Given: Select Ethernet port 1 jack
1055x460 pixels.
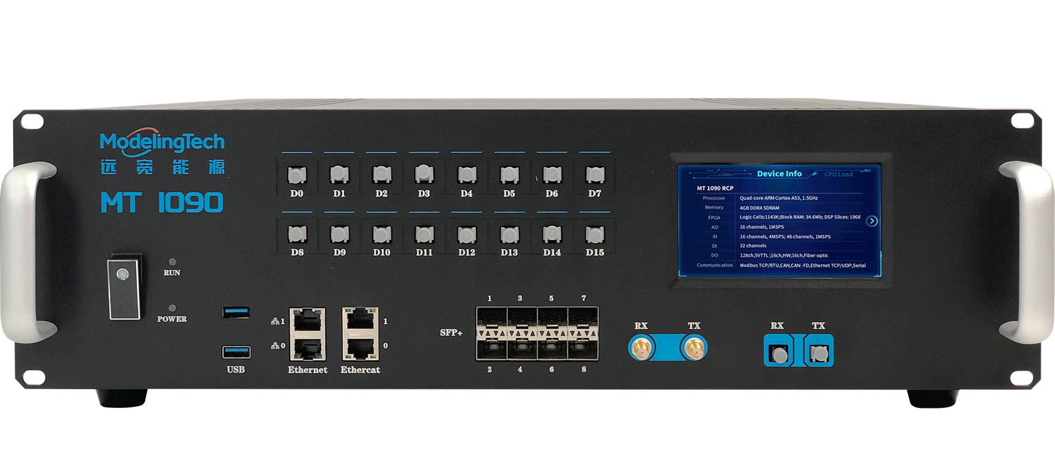Looking at the screenshot, I should click(307, 321).
